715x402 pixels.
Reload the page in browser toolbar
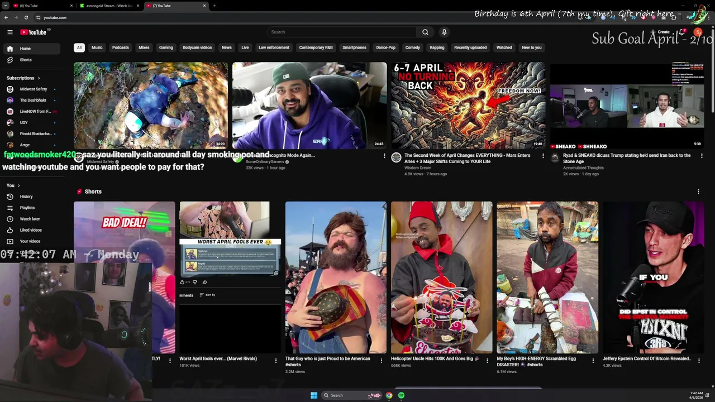26,17
